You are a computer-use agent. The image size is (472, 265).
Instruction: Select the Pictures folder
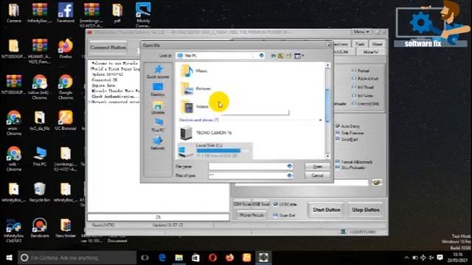click(195, 88)
